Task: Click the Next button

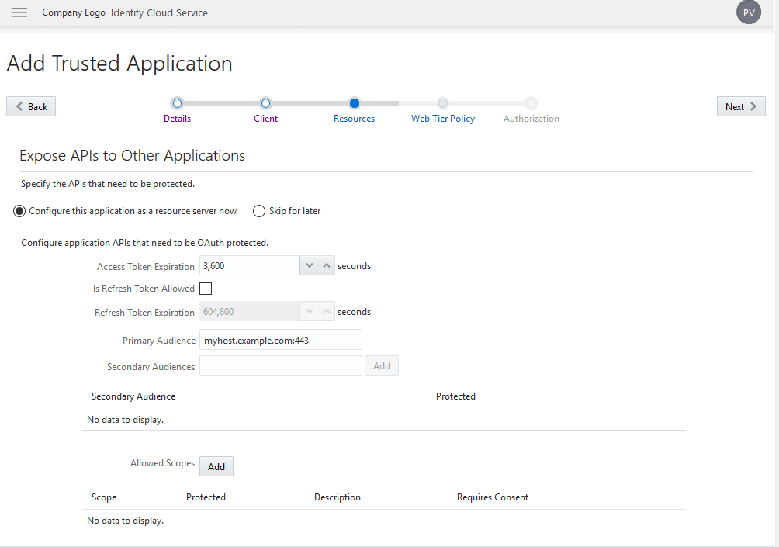Action: coord(740,106)
